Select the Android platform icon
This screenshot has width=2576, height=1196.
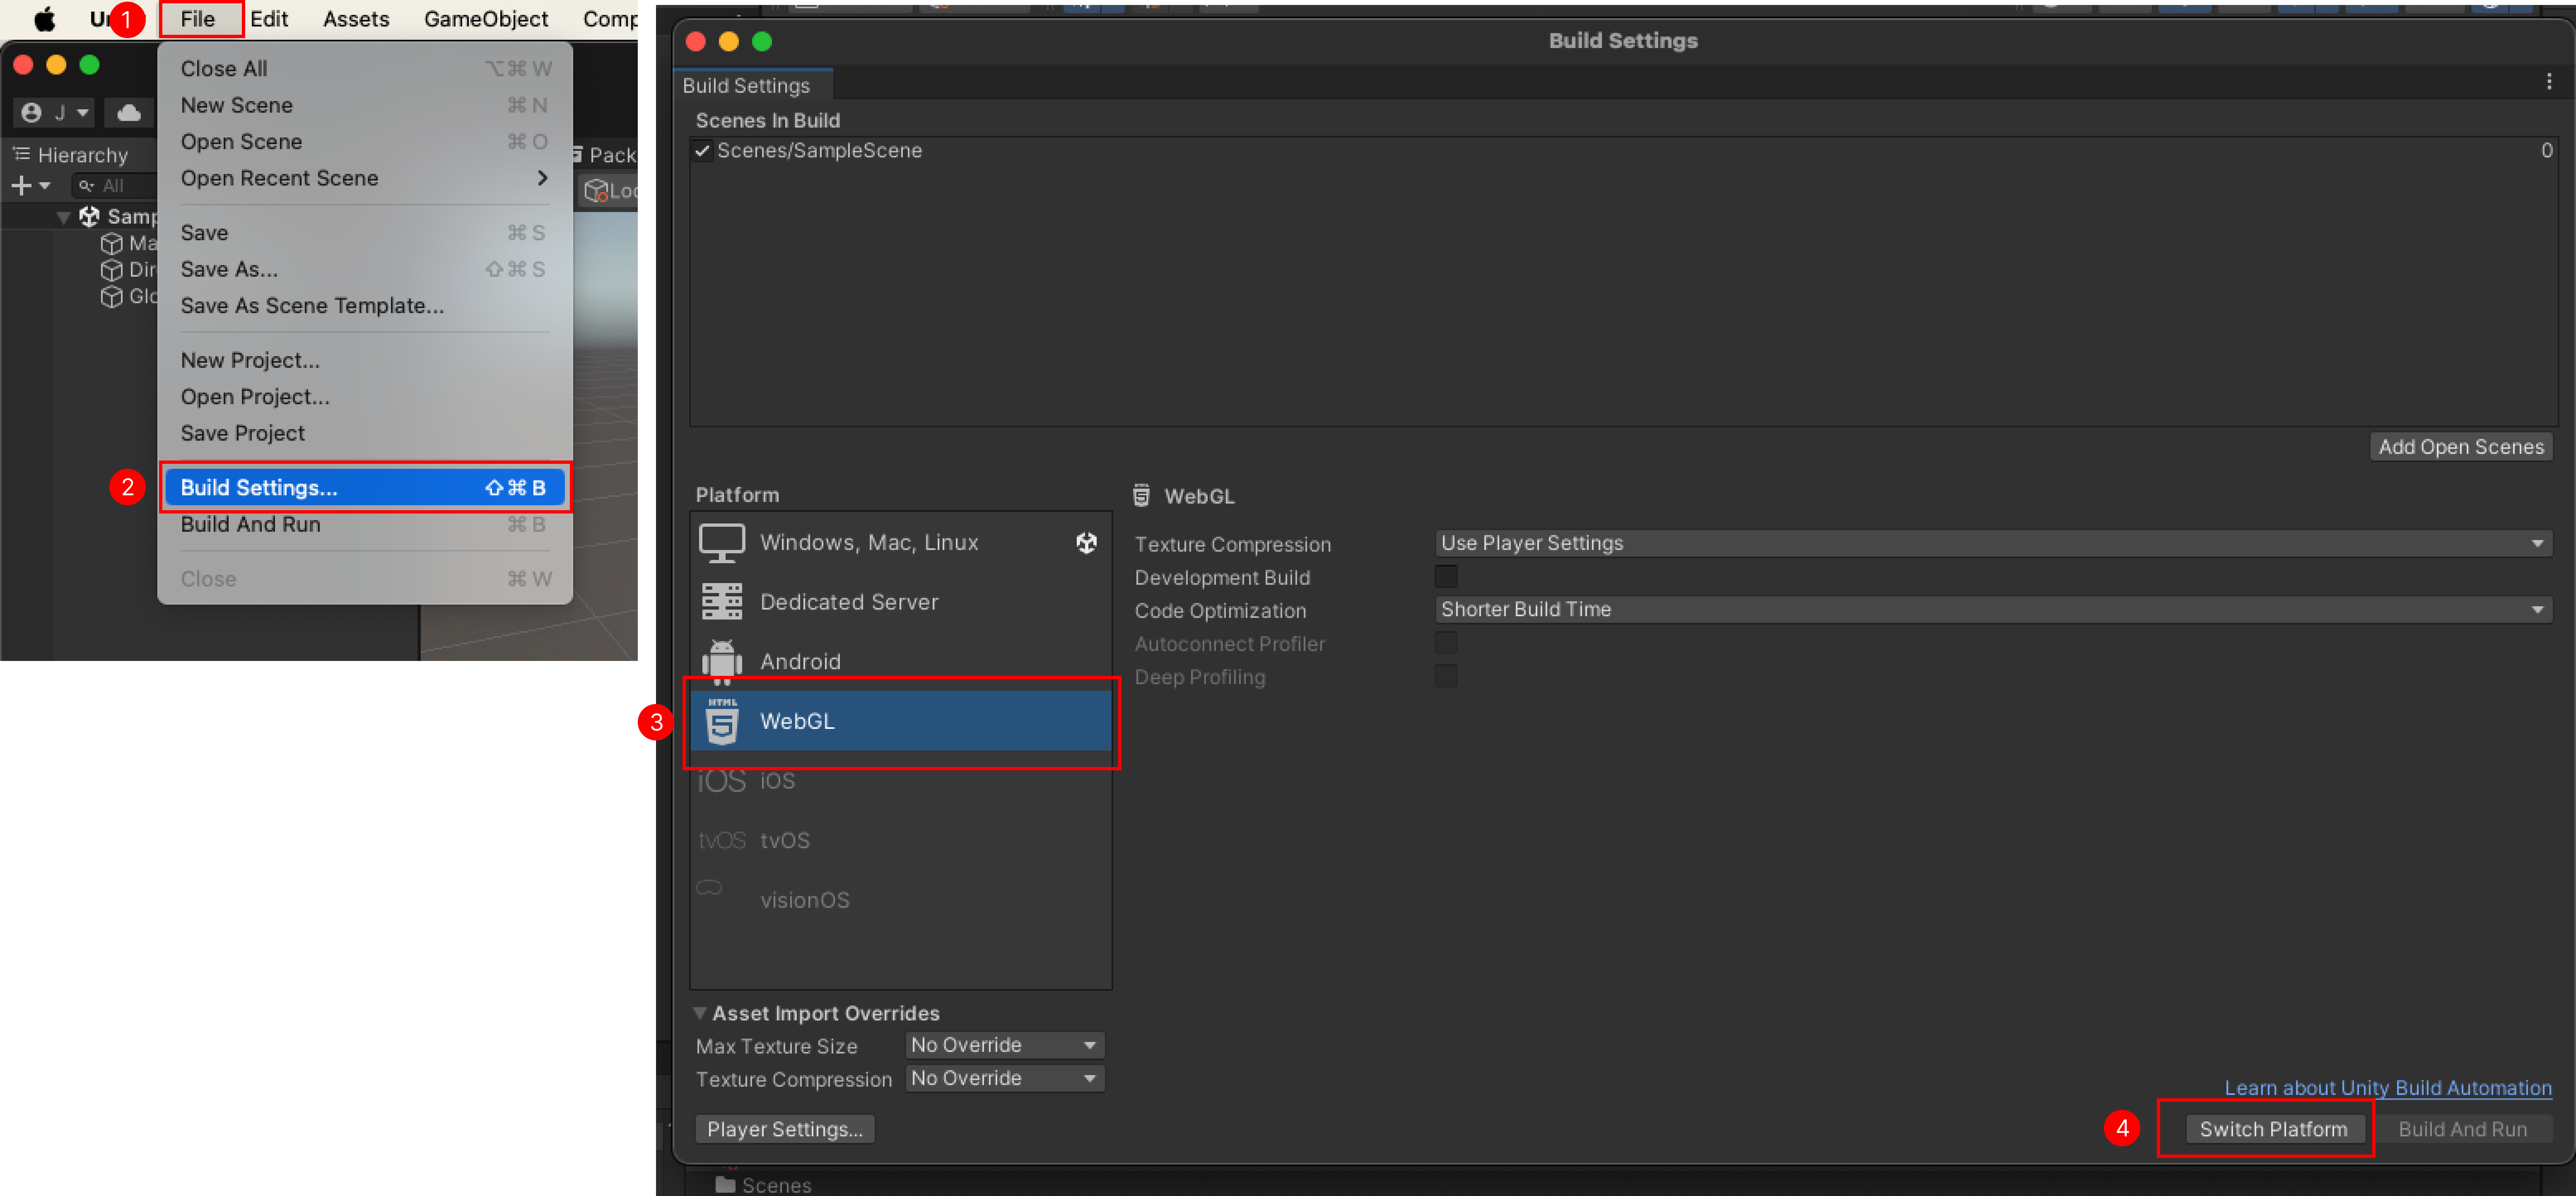(722, 660)
